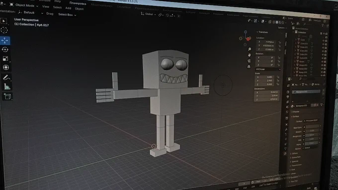Switch to solid viewport shading
Screen dimensions: 338x190
click(x=277, y=22)
